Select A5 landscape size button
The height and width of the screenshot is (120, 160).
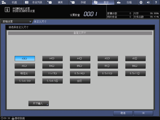tap(108, 58)
